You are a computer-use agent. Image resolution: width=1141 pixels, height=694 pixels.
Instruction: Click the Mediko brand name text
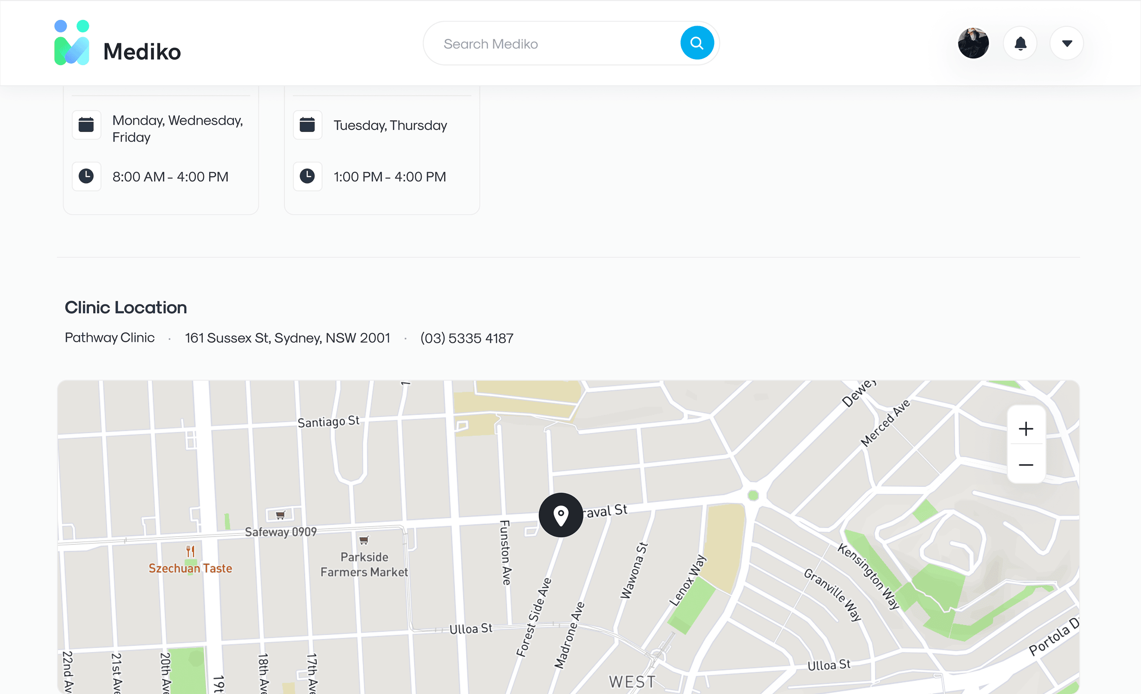tap(142, 51)
